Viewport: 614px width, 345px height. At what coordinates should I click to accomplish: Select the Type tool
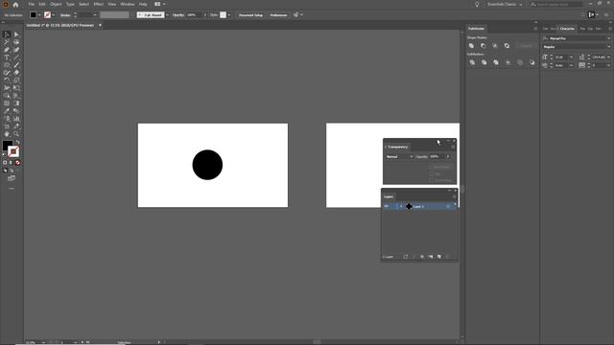[x=7, y=57]
